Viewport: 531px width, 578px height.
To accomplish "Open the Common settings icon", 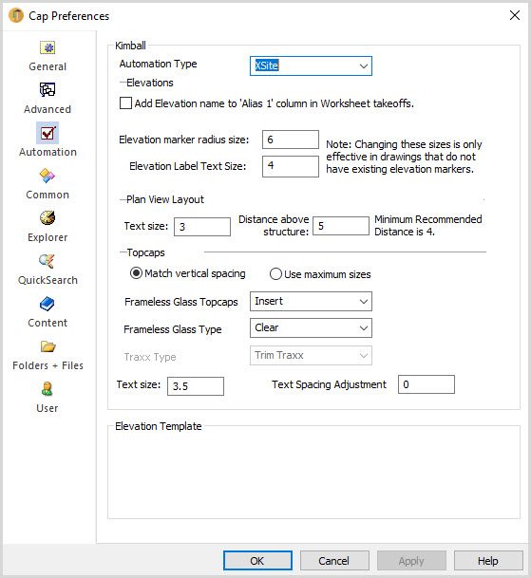I will pos(47,176).
